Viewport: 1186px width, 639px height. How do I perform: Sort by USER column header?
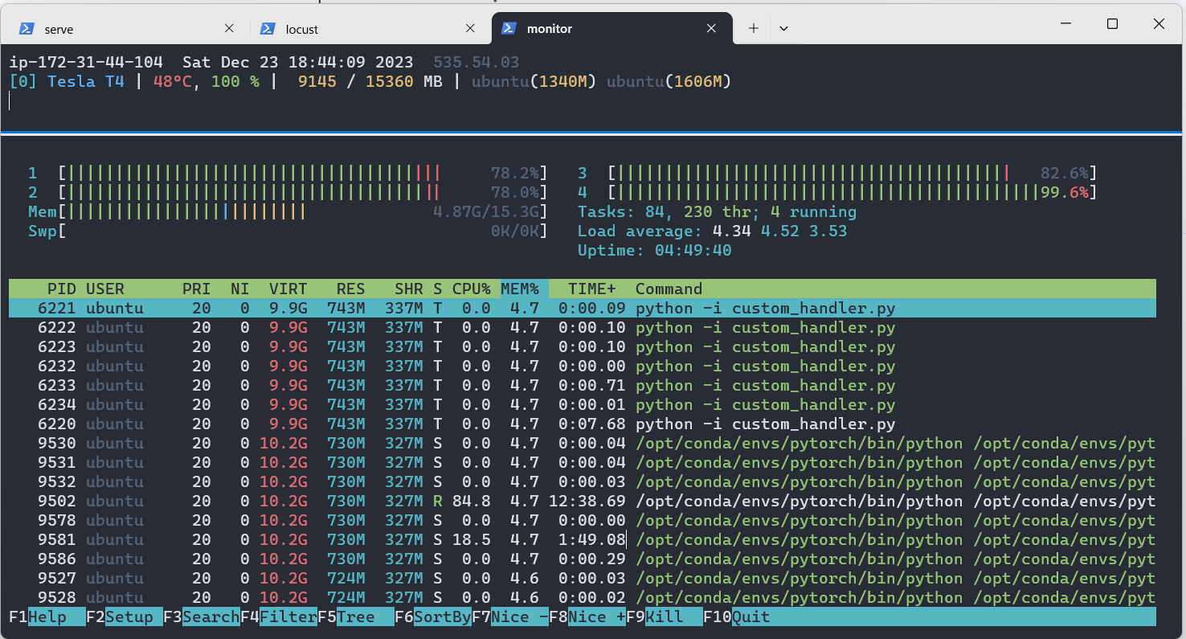coord(105,289)
